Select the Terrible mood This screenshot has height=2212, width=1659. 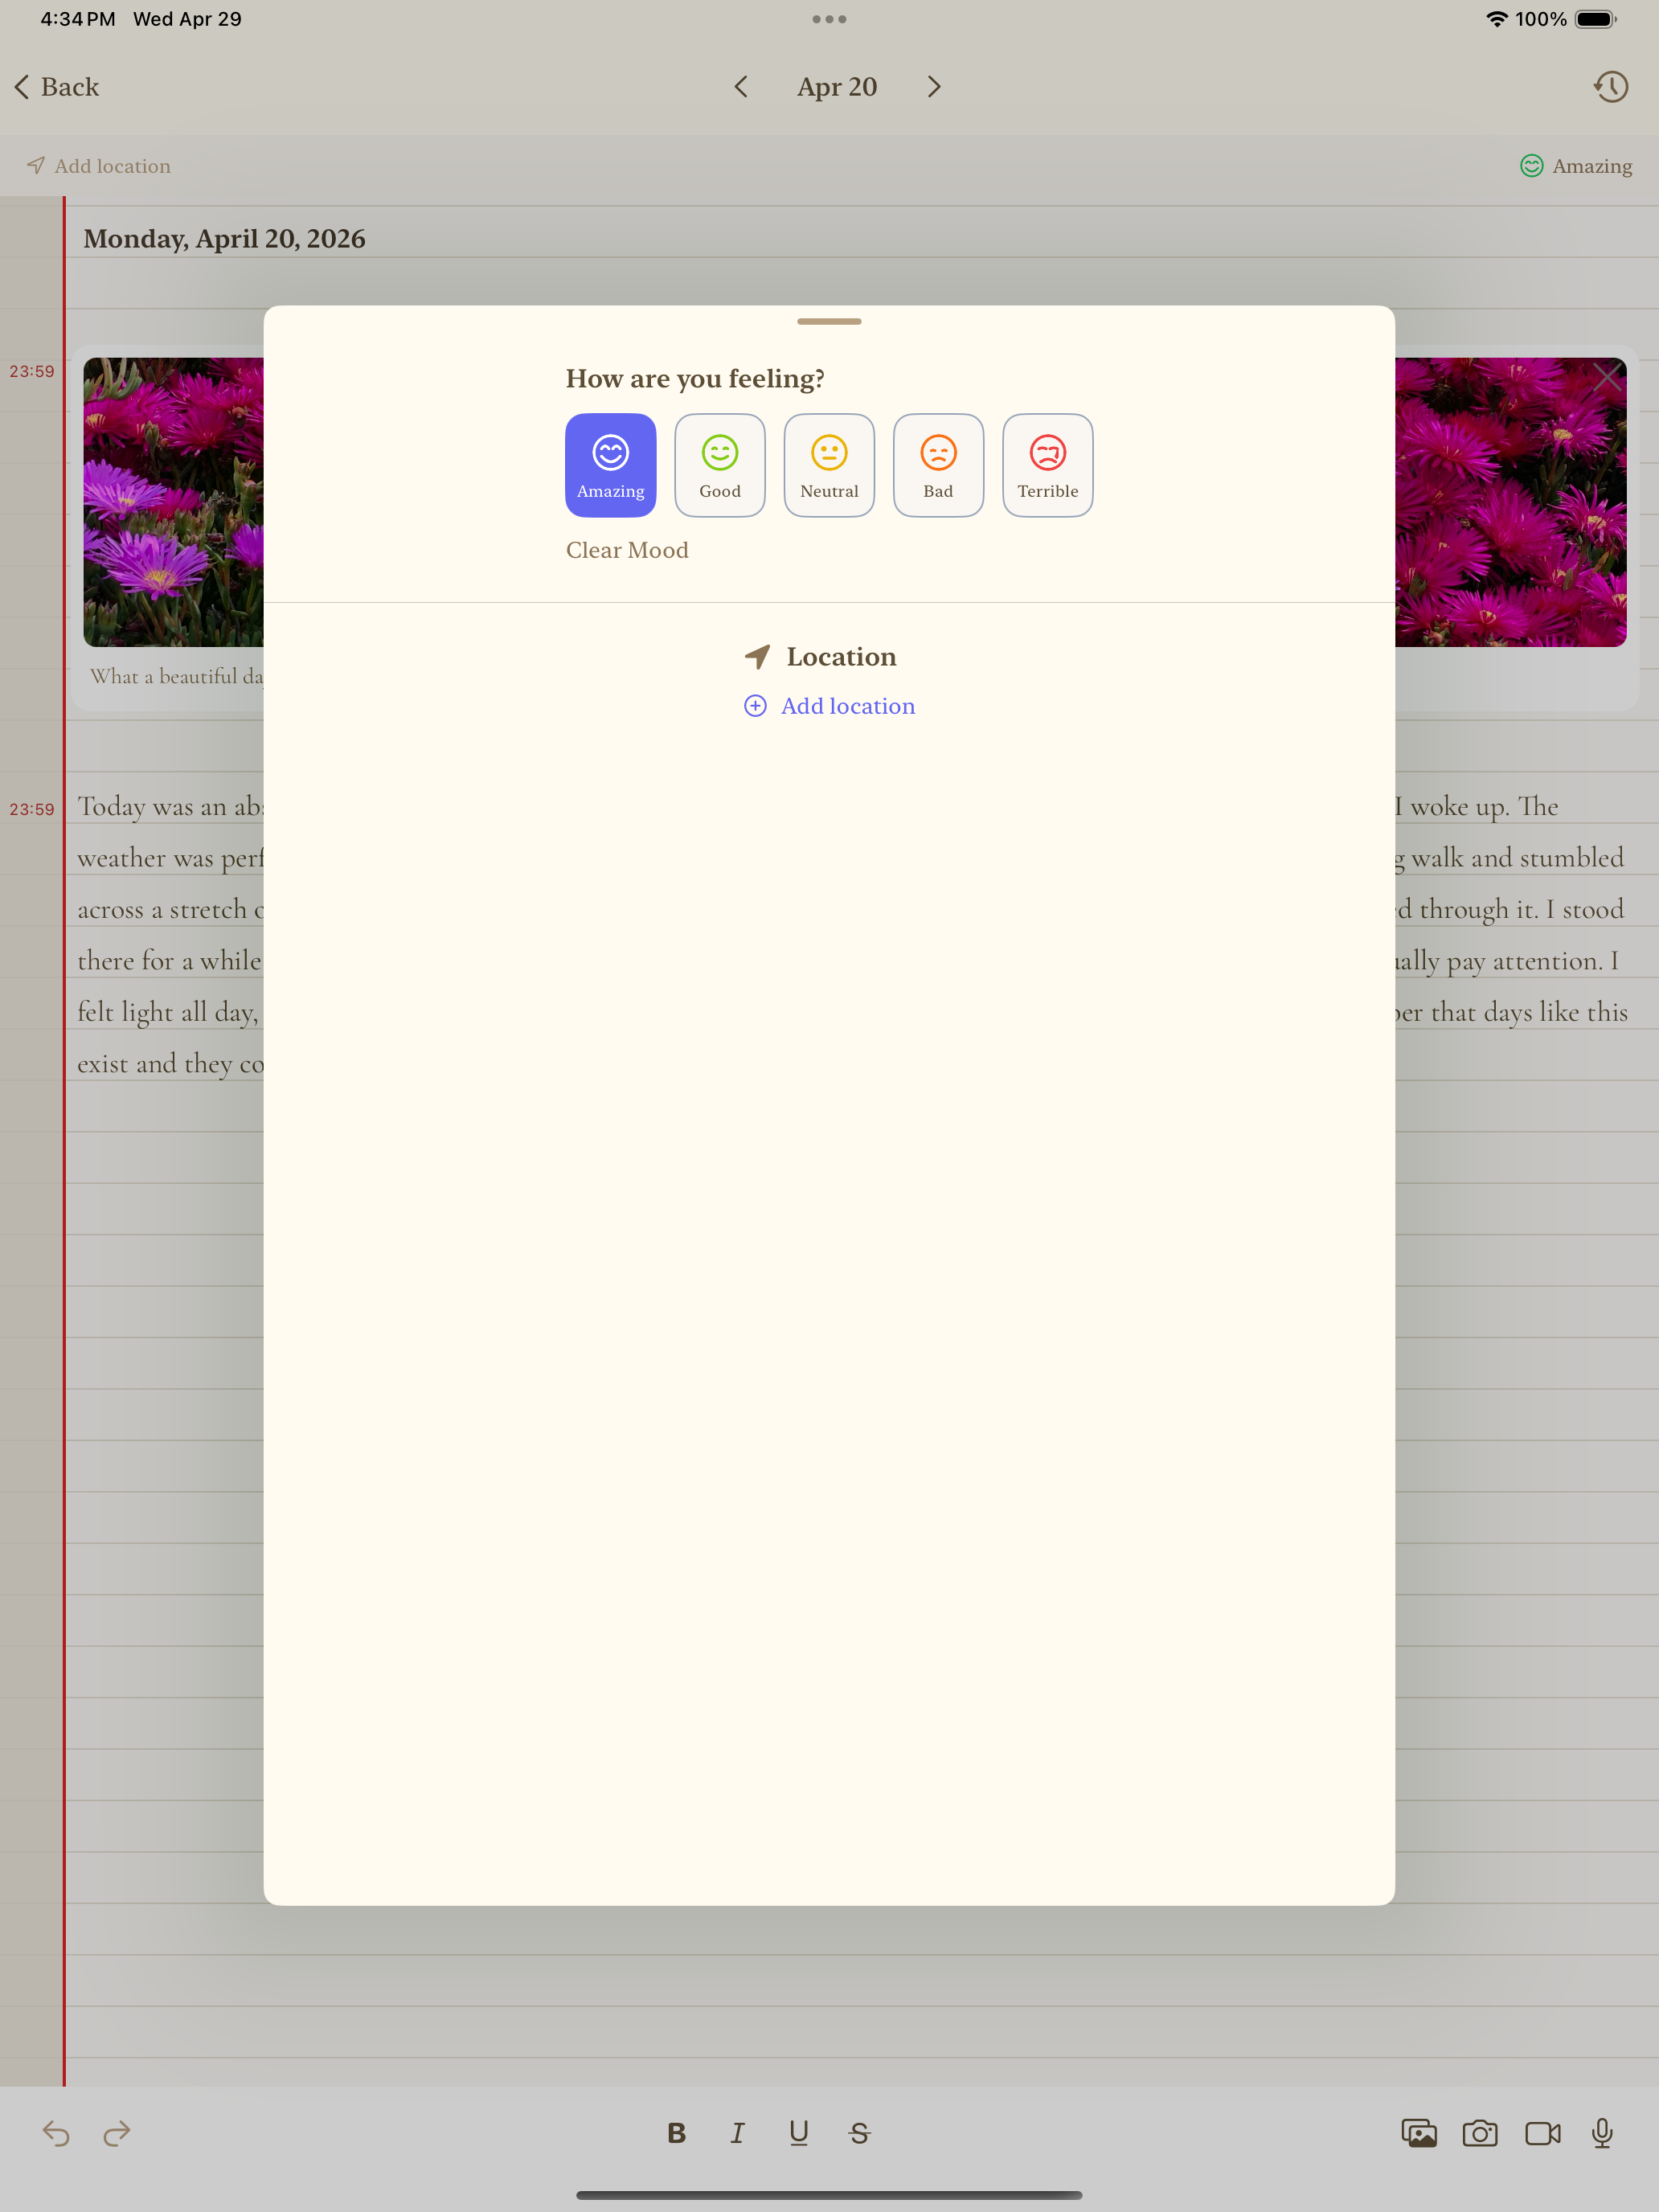click(x=1048, y=465)
